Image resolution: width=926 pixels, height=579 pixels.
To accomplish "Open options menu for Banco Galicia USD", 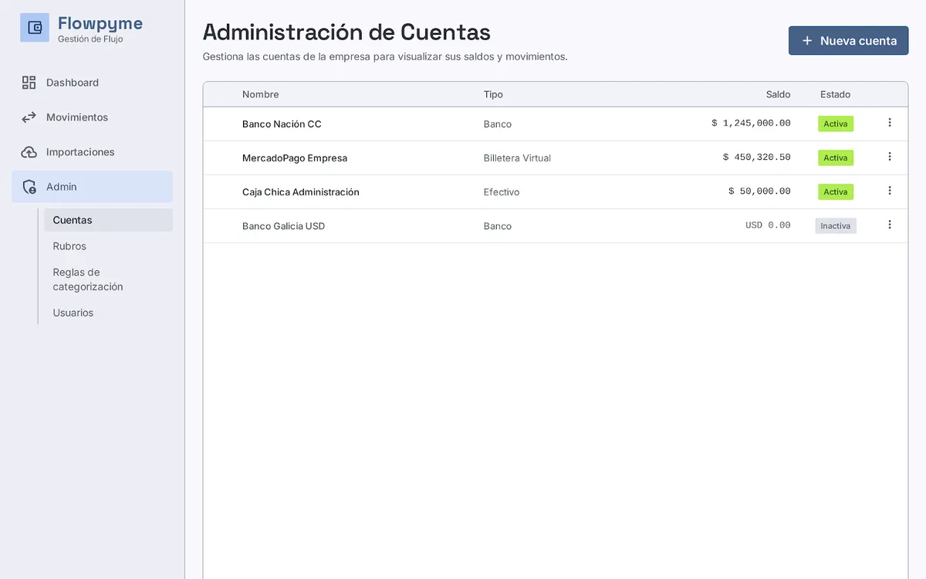I will 890,225.
